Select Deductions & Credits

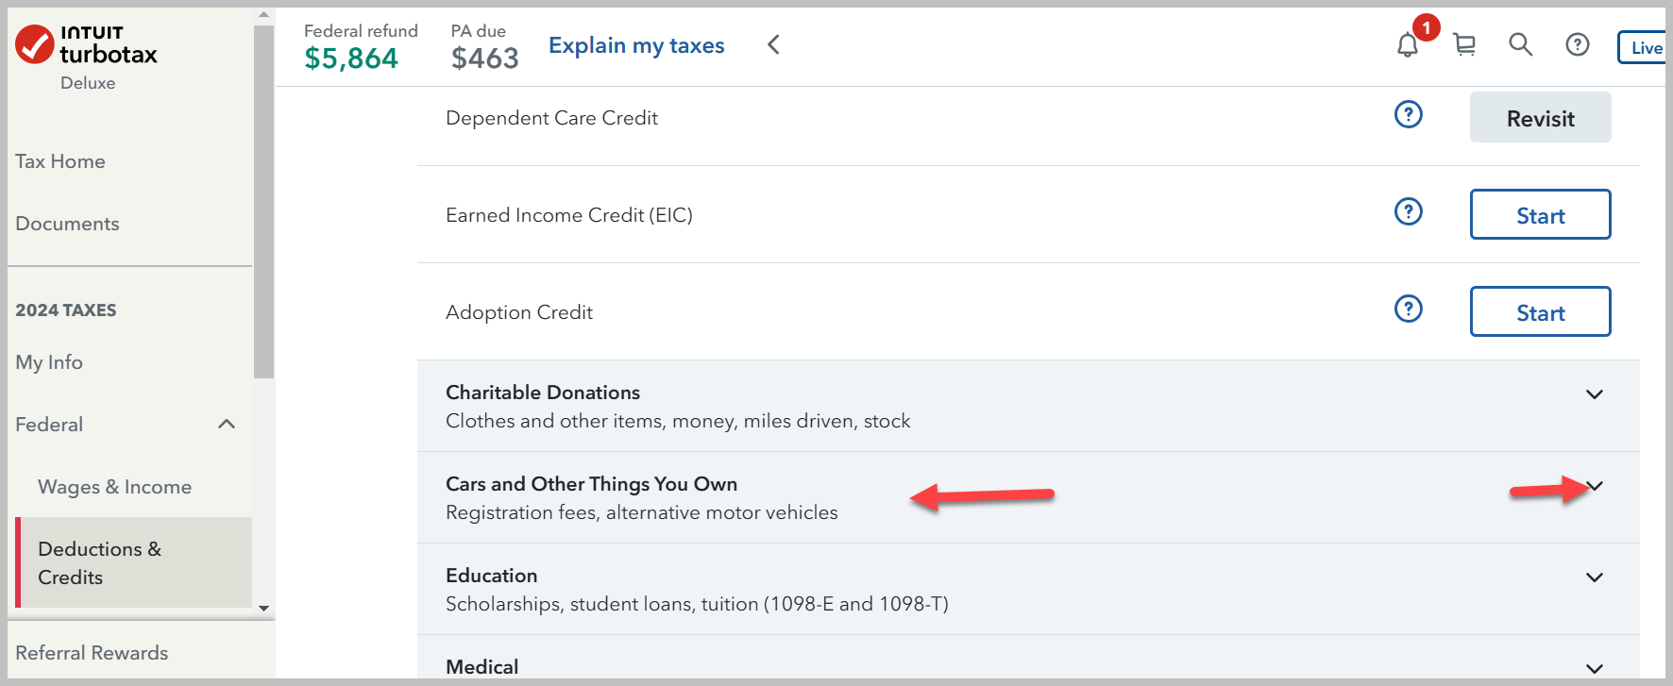coord(134,562)
